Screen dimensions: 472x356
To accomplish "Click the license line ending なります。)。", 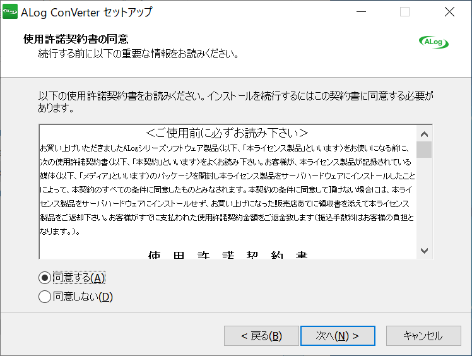I will click(60, 231).
